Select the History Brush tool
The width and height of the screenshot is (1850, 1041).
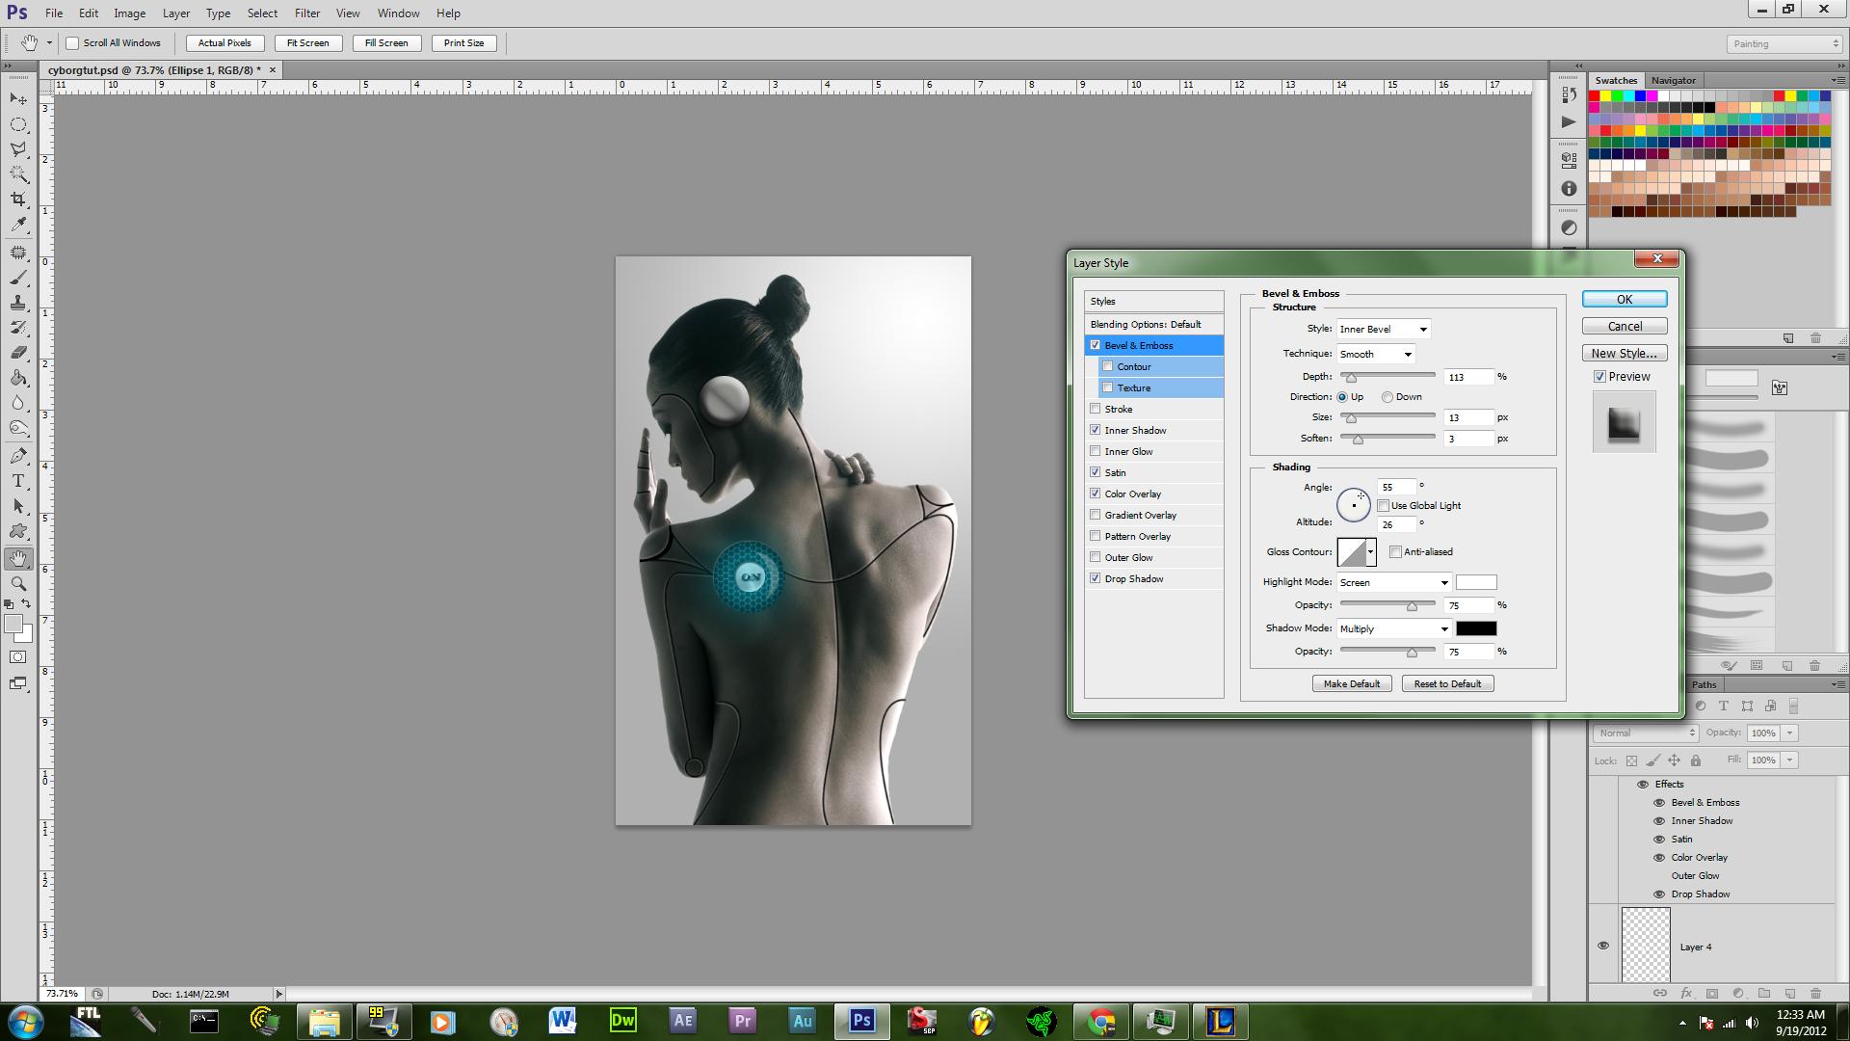pyautogui.click(x=18, y=328)
